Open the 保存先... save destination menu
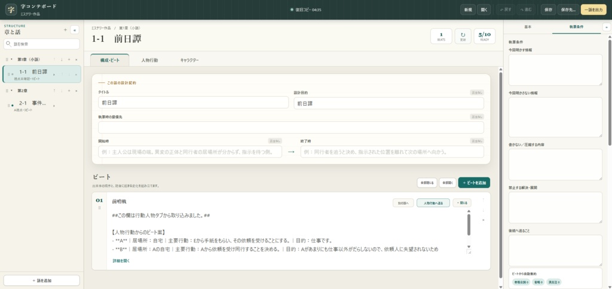The height and width of the screenshot is (289, 612). pos(568,10)
